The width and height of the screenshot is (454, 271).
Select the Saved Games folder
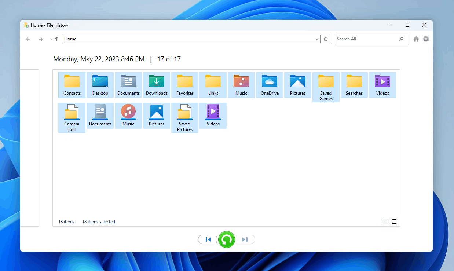(x=326, y=87)
